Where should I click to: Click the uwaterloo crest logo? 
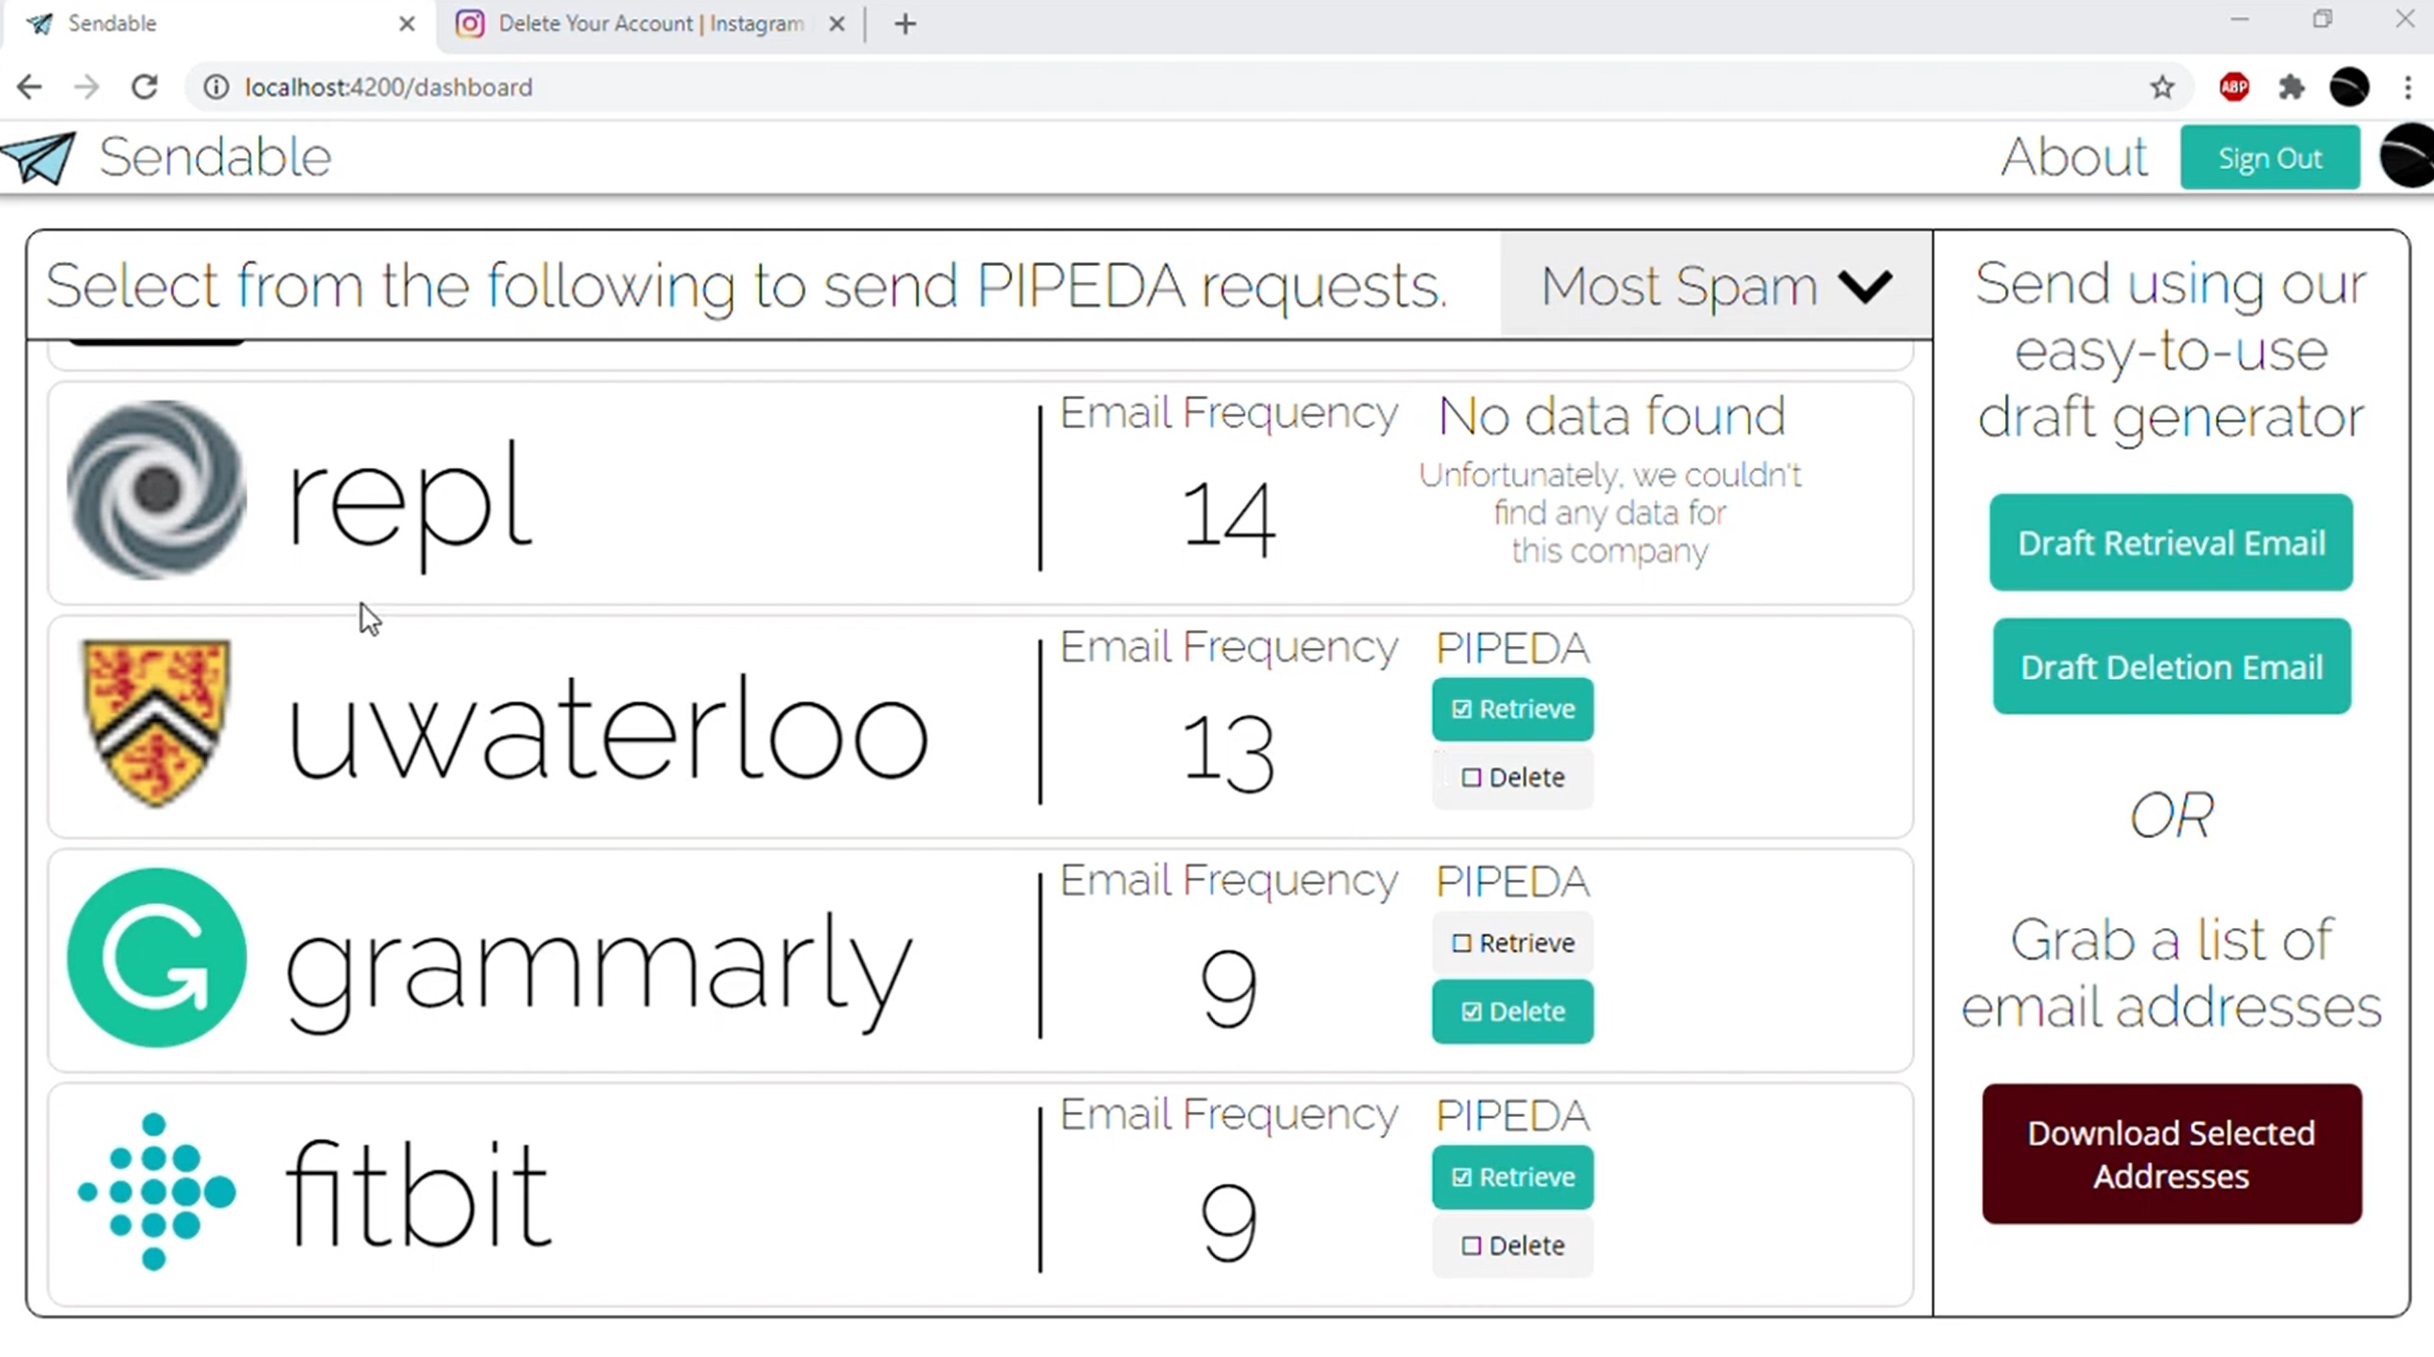click(x=157, y=724)
